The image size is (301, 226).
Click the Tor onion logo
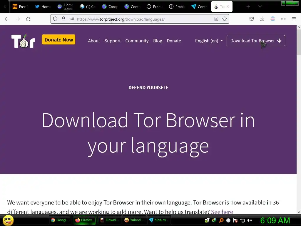23,41
